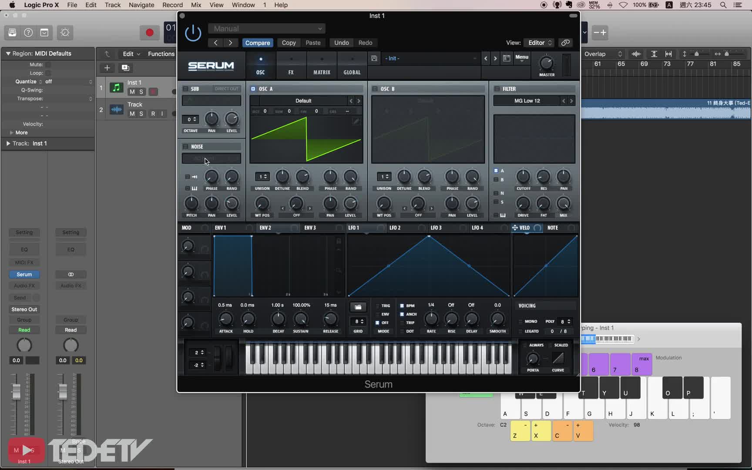Click the Compare button
The image size is (752, 470).
tap(257, 43)
